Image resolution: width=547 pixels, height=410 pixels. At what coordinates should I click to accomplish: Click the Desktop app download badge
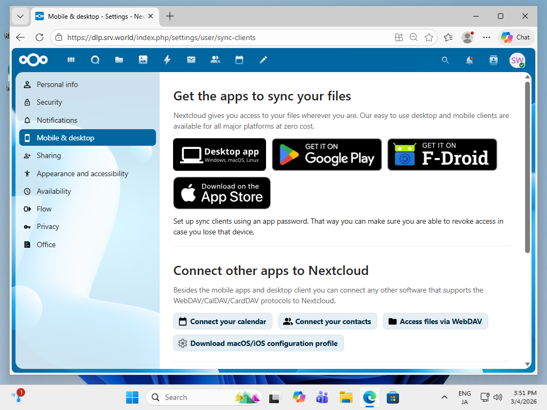(220, 154)
